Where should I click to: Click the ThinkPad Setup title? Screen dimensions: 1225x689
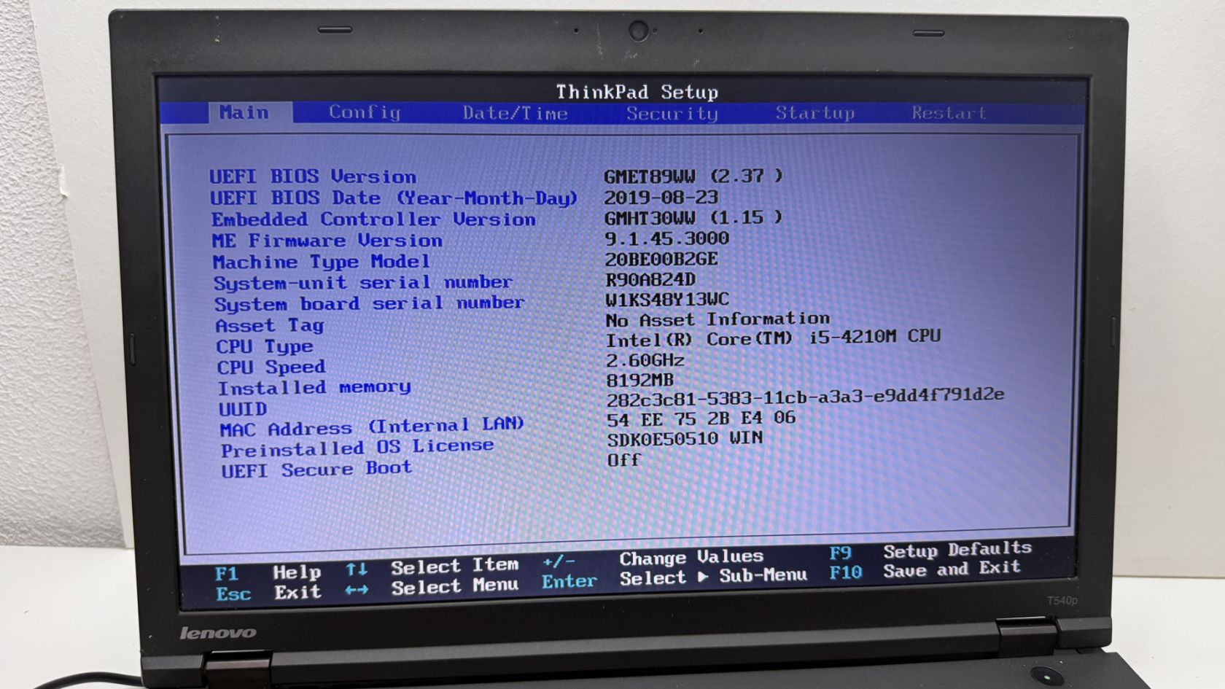point(637,92)
